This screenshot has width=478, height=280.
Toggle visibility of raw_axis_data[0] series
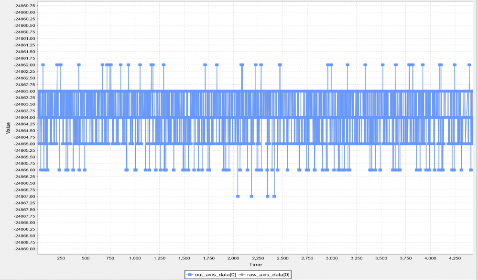click(x=268, y=274)
